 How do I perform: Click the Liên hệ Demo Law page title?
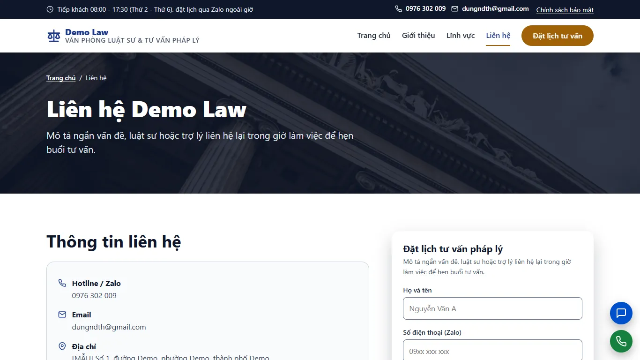click(x=146, y=110)
